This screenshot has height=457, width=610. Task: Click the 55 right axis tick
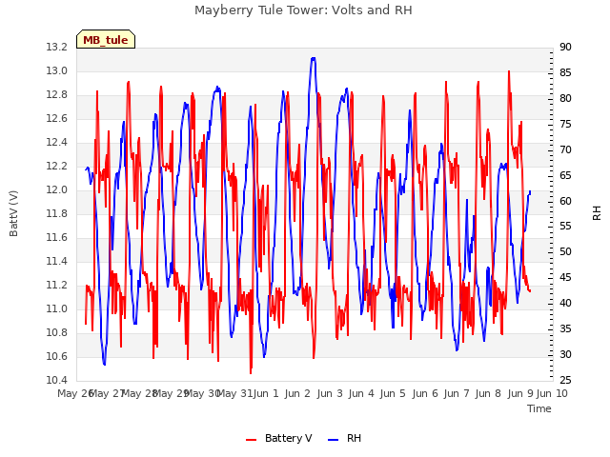(x=565, y=227)
